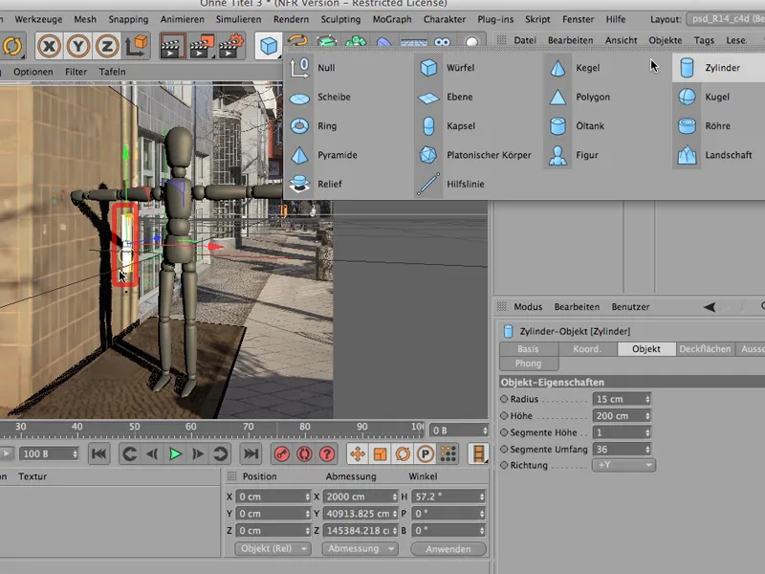Add a Scheibe disc primitive
The height and width of the screenshot is (574, 765).
click(x=320, y=97)
